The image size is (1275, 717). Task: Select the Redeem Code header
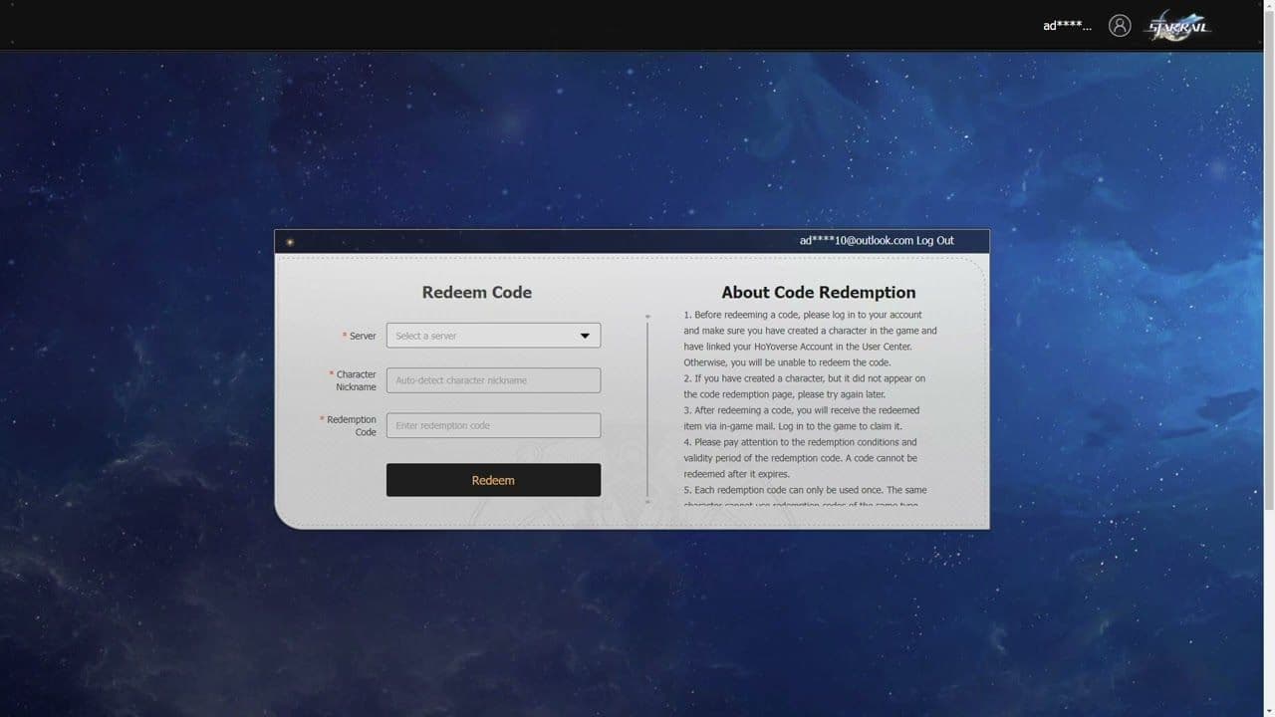point(476,292)
